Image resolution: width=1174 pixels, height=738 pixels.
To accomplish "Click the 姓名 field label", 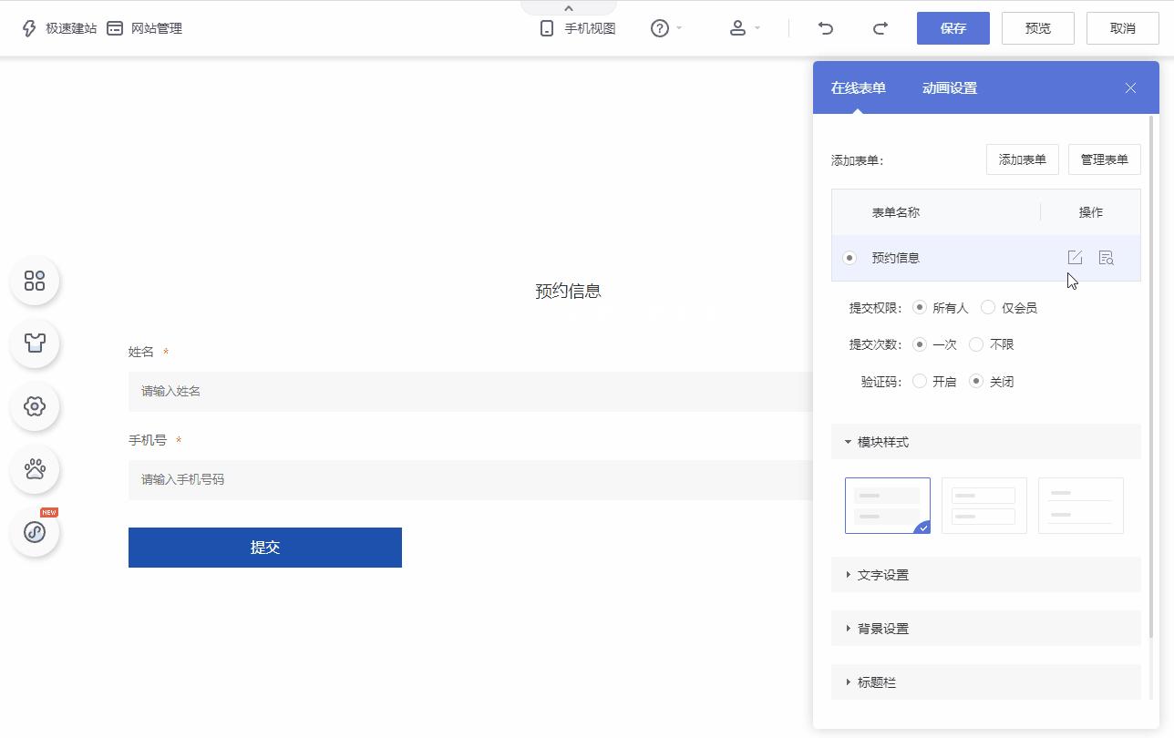I will (141, 352).
